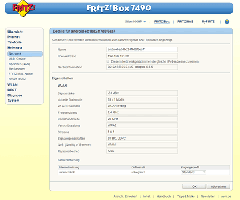Select Netzwerk submenu entry

(25, 53)
